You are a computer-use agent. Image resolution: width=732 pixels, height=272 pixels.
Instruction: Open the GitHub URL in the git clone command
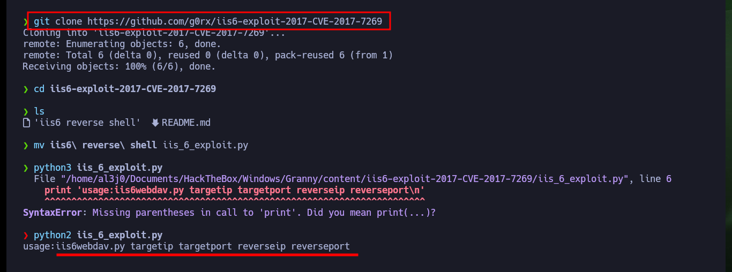235,21
